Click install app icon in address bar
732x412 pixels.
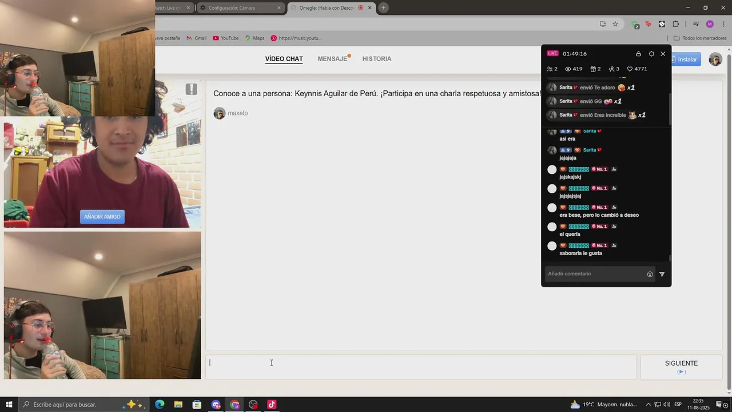[x=603, y=24]
